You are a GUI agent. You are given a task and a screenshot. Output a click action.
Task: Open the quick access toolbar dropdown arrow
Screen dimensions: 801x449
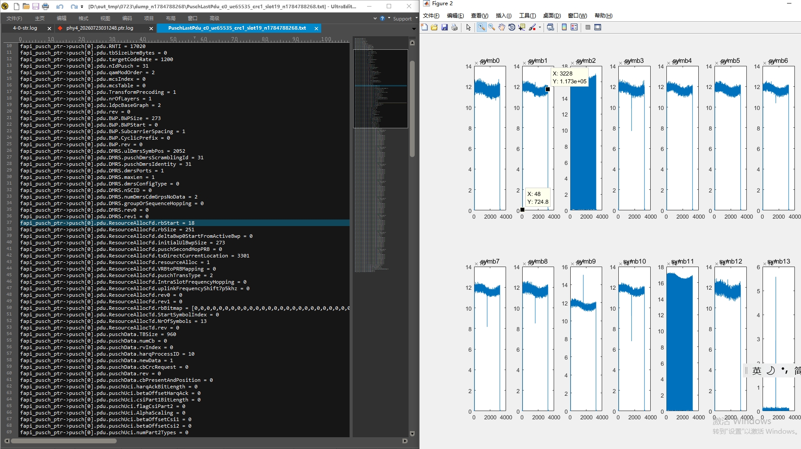pyautogui.click(x=82, y=7)
